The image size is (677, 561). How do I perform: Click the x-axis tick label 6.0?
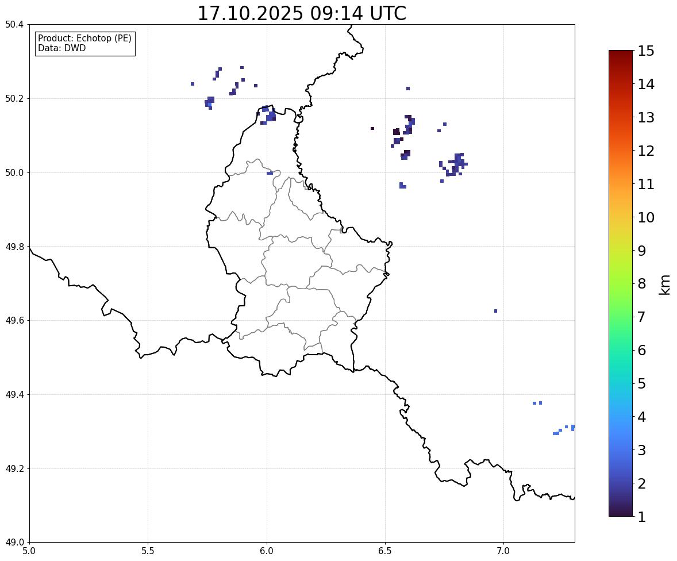click(x=267, y=551)
